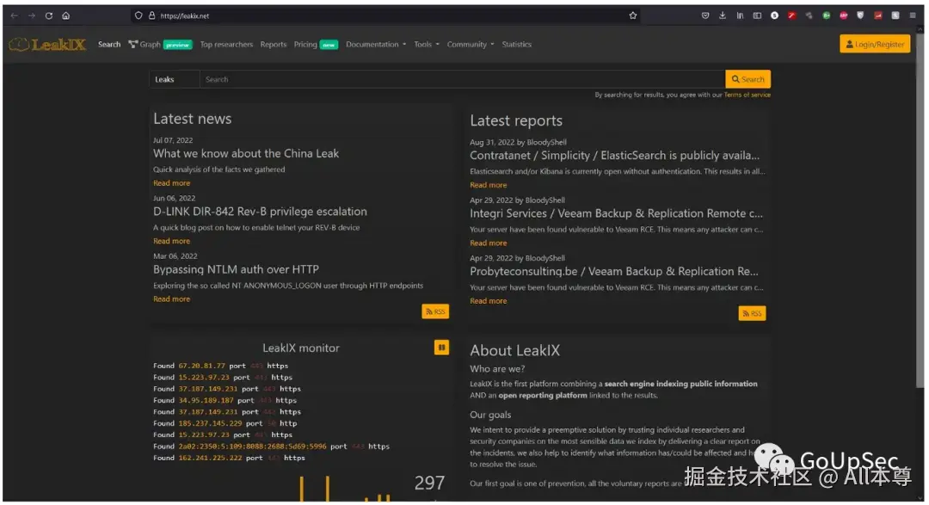Screen dimensions: 929x505
Task: Open the Probyteconsulting.be Veeam report
Action: coord(614,272)
